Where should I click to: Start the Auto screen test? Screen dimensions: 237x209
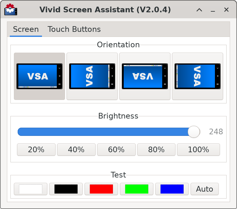pyautogui.click(x=204, y=189)
